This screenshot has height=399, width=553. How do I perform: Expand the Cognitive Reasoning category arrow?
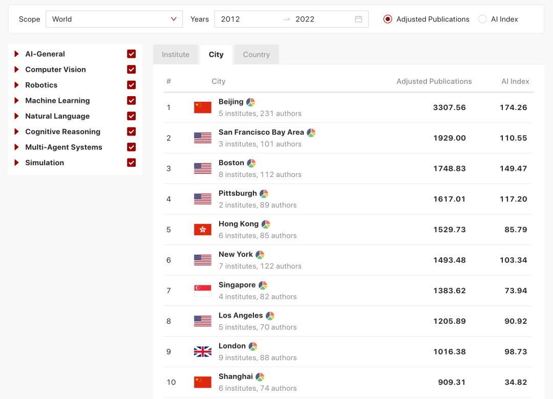coord(16,131)
